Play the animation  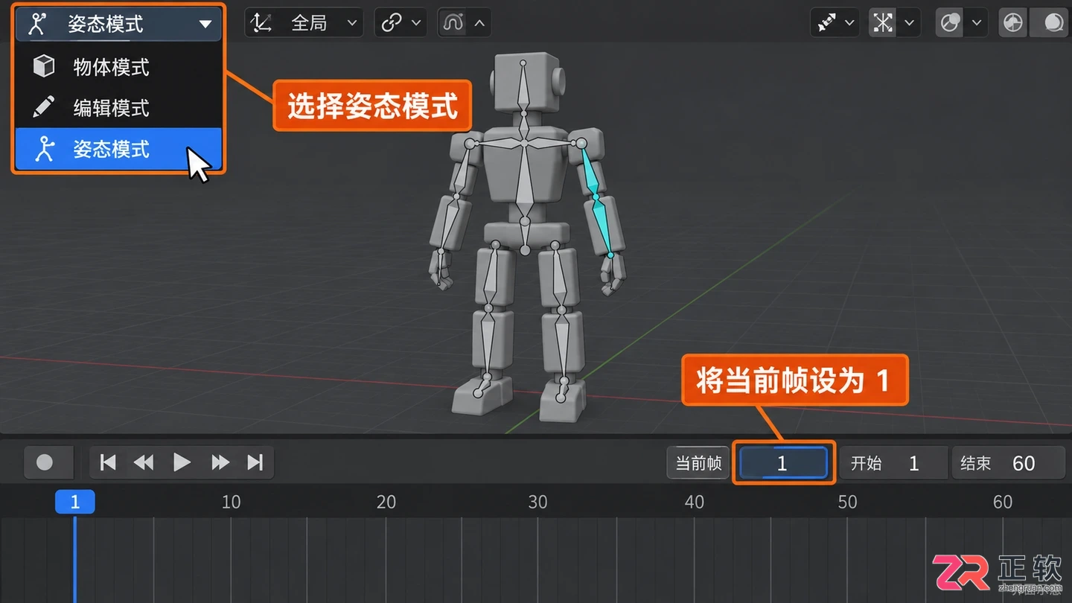[182, 462]
